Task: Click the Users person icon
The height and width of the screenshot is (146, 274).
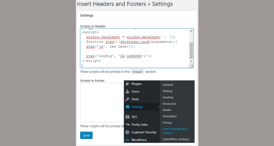Action: click(127, 91)
